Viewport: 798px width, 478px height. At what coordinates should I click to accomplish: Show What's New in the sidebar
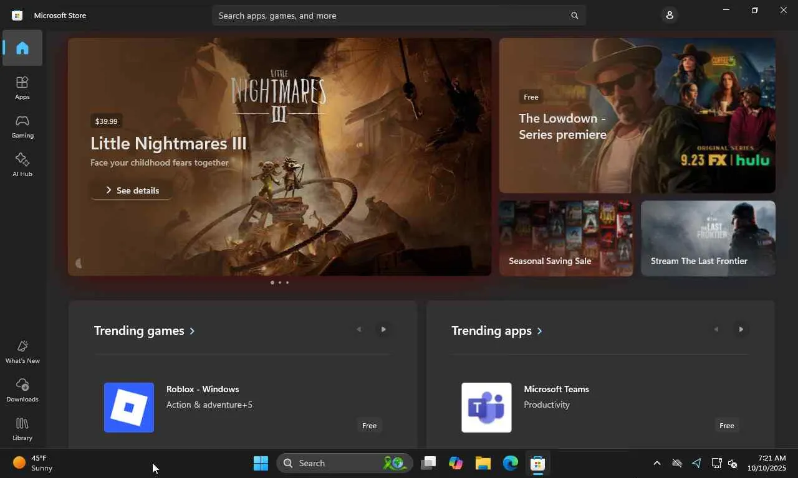click(22, 352)
